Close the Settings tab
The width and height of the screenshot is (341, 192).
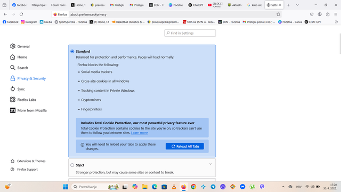(280, 5)
